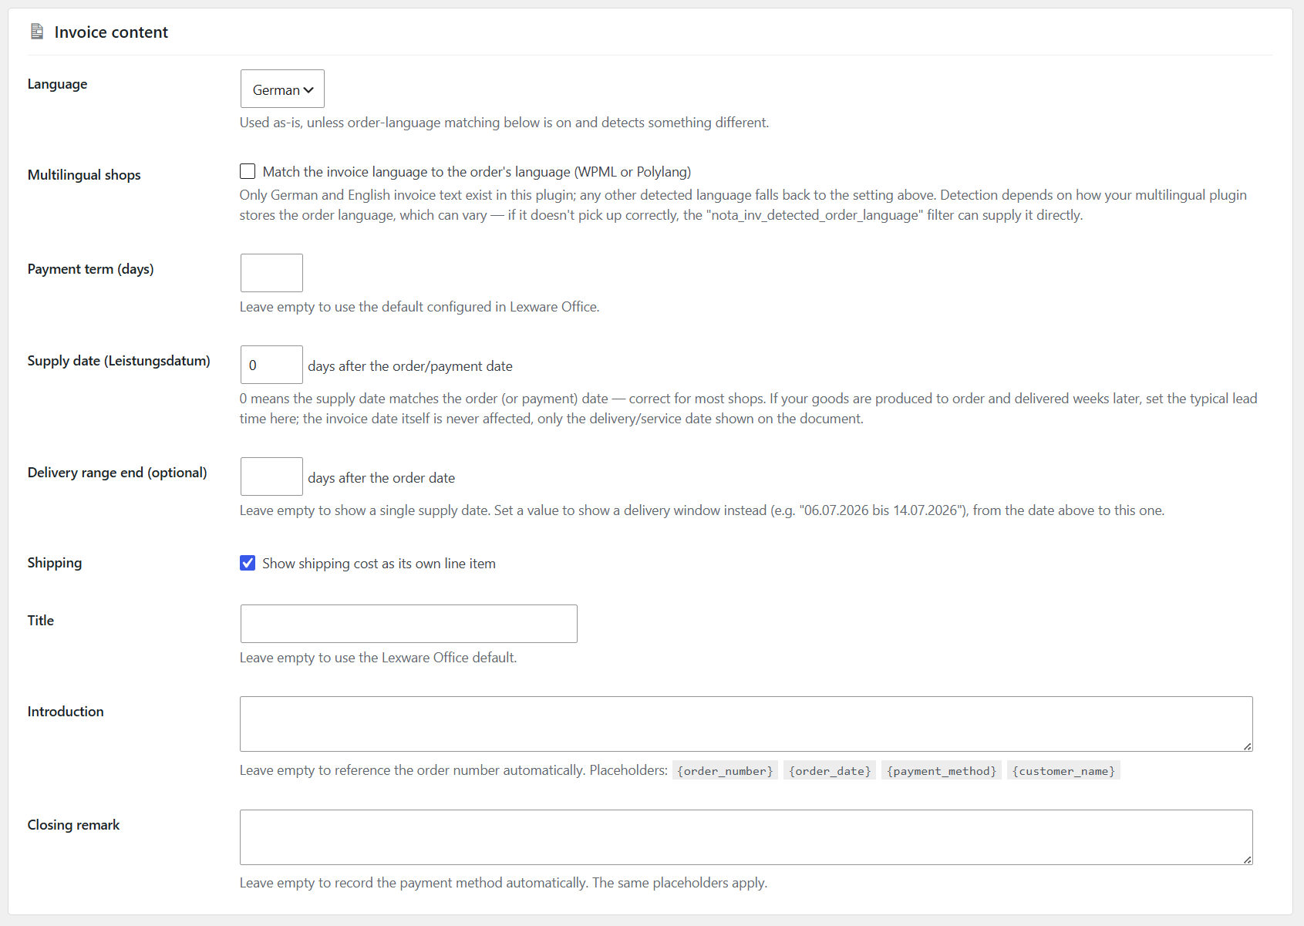This screenshot has height=926, width=1304.
Task: Focus the Supply date days field
Action: tap(271, 365)
